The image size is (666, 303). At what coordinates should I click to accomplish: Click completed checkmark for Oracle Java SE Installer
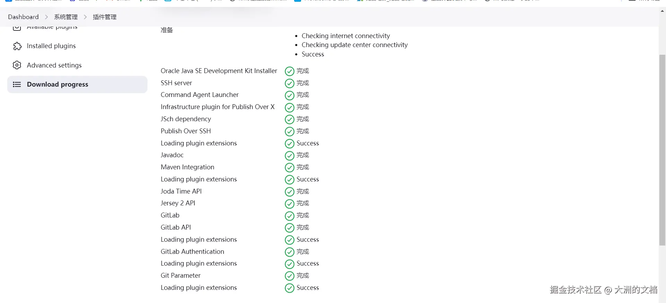tap(289, 71)
